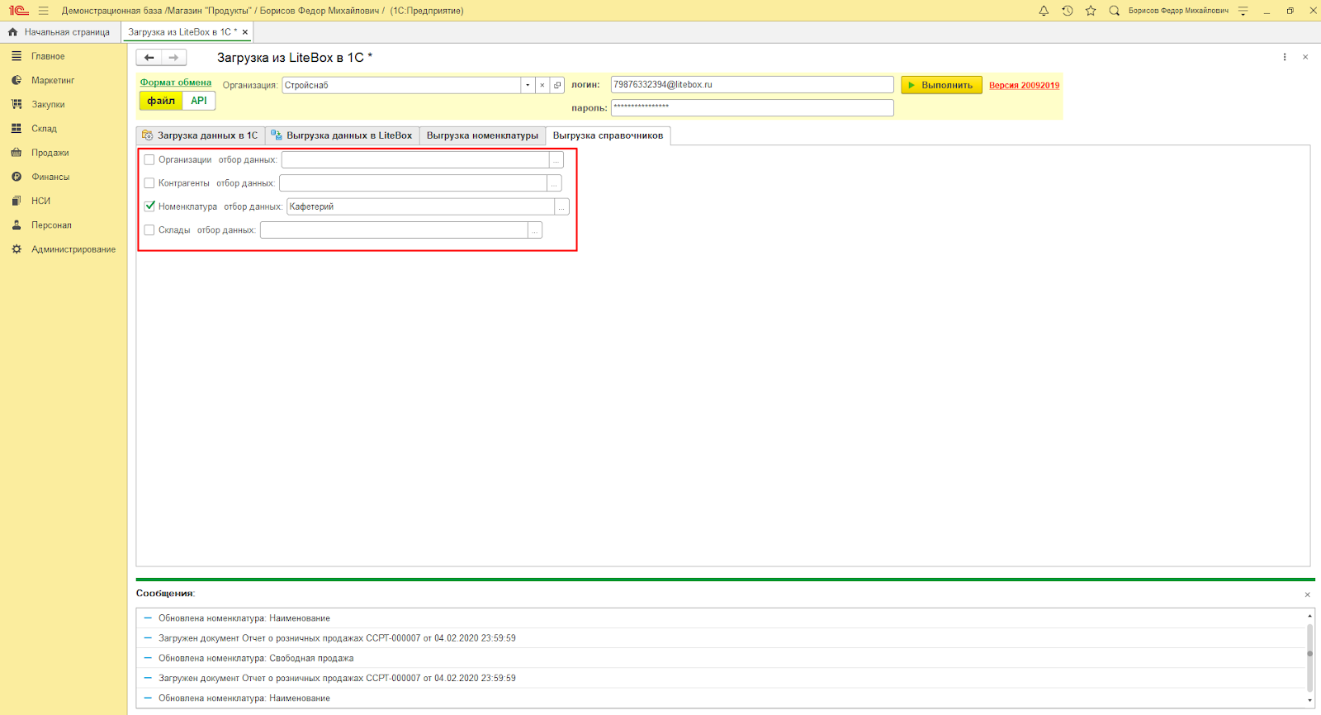Select message Обновлена номенклатура: Свободная продажа
The image size is (1321, 715).
pyautogui.click(x=256, y=658)
